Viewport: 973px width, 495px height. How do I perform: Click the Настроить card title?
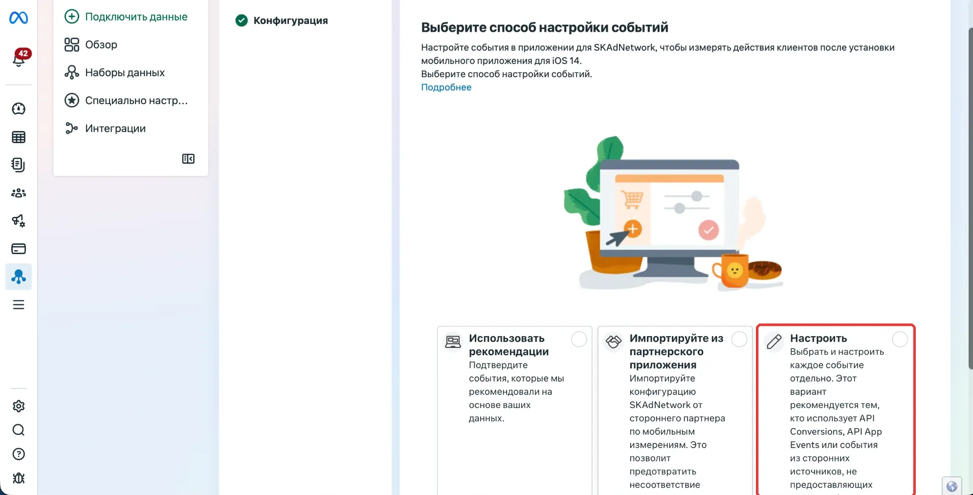(818, 338)
